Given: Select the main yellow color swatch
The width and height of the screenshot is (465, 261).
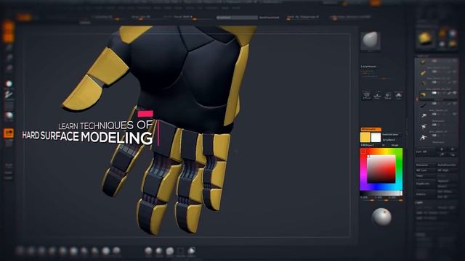Looking at the screenshot, I should click(365, 137).
